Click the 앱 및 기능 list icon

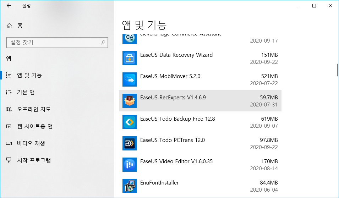(x=9, y=75)
